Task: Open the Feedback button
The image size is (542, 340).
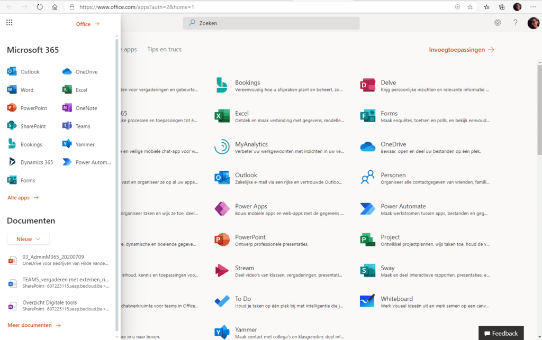Action: click(501, 333)
